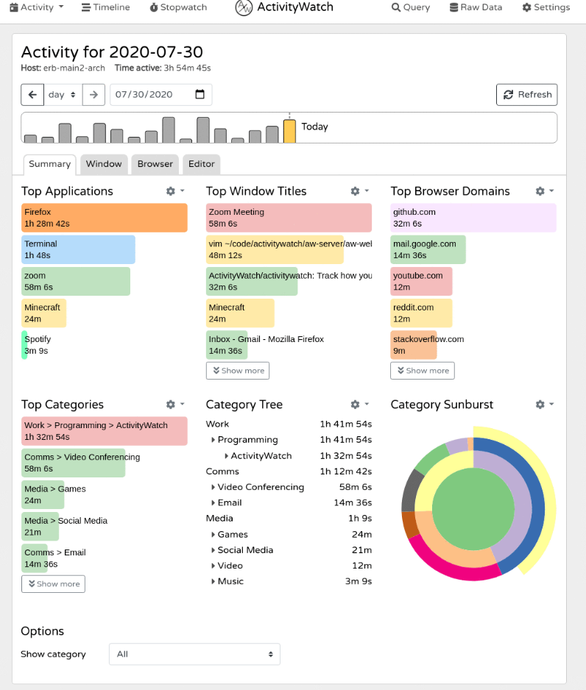
Task: Click the stackoverflow.com domain entry
Action: [x=428, y=345]
